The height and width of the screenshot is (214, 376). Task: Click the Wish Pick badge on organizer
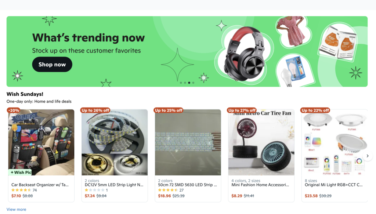tap(20, 172)
